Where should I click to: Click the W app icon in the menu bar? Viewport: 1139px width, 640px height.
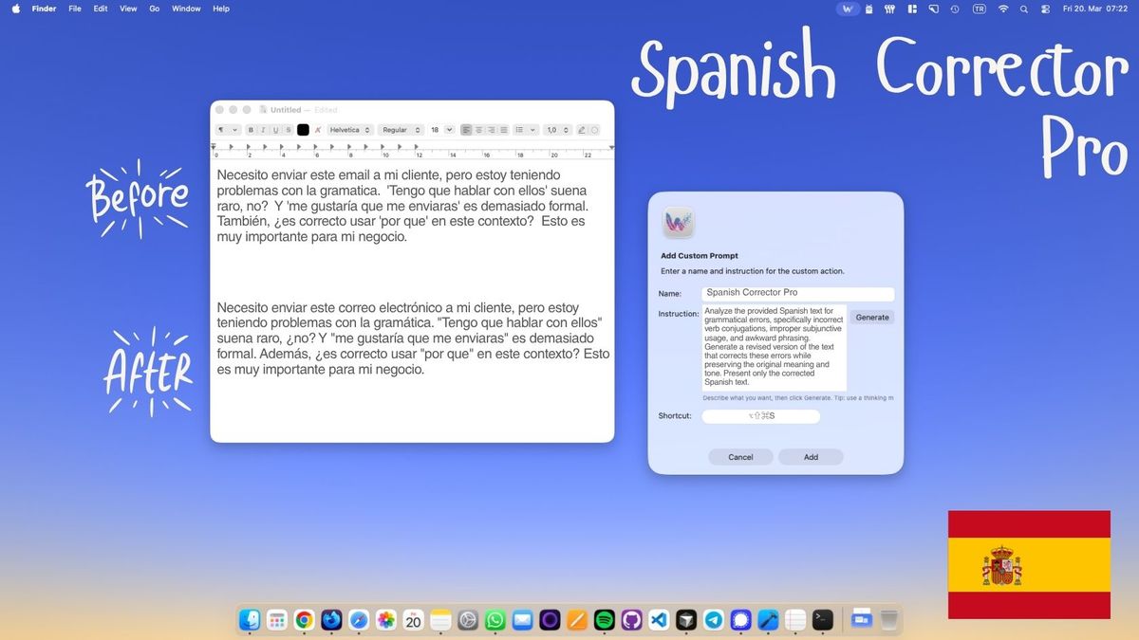click(848, 9)
